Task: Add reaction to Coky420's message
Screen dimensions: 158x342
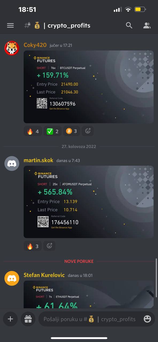Action: tap(88, 131)
